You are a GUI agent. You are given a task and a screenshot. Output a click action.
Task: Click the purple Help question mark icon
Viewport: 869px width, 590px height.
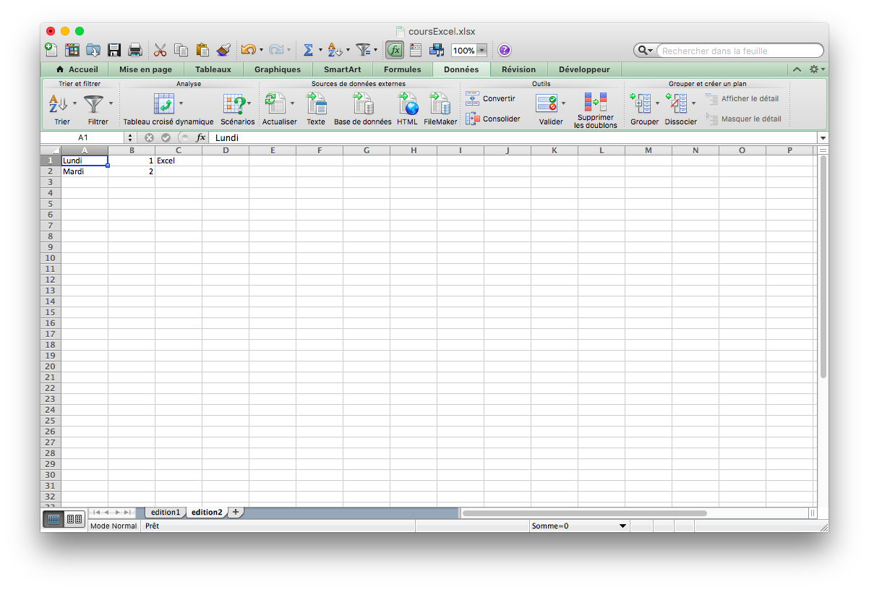(x=505, y=50)
